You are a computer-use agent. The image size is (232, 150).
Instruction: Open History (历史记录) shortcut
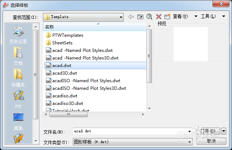point(18,35)
